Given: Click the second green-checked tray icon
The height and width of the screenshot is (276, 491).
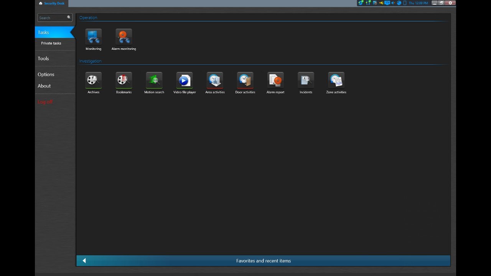Looking at the screenshot, I should (x=368, y=3).
